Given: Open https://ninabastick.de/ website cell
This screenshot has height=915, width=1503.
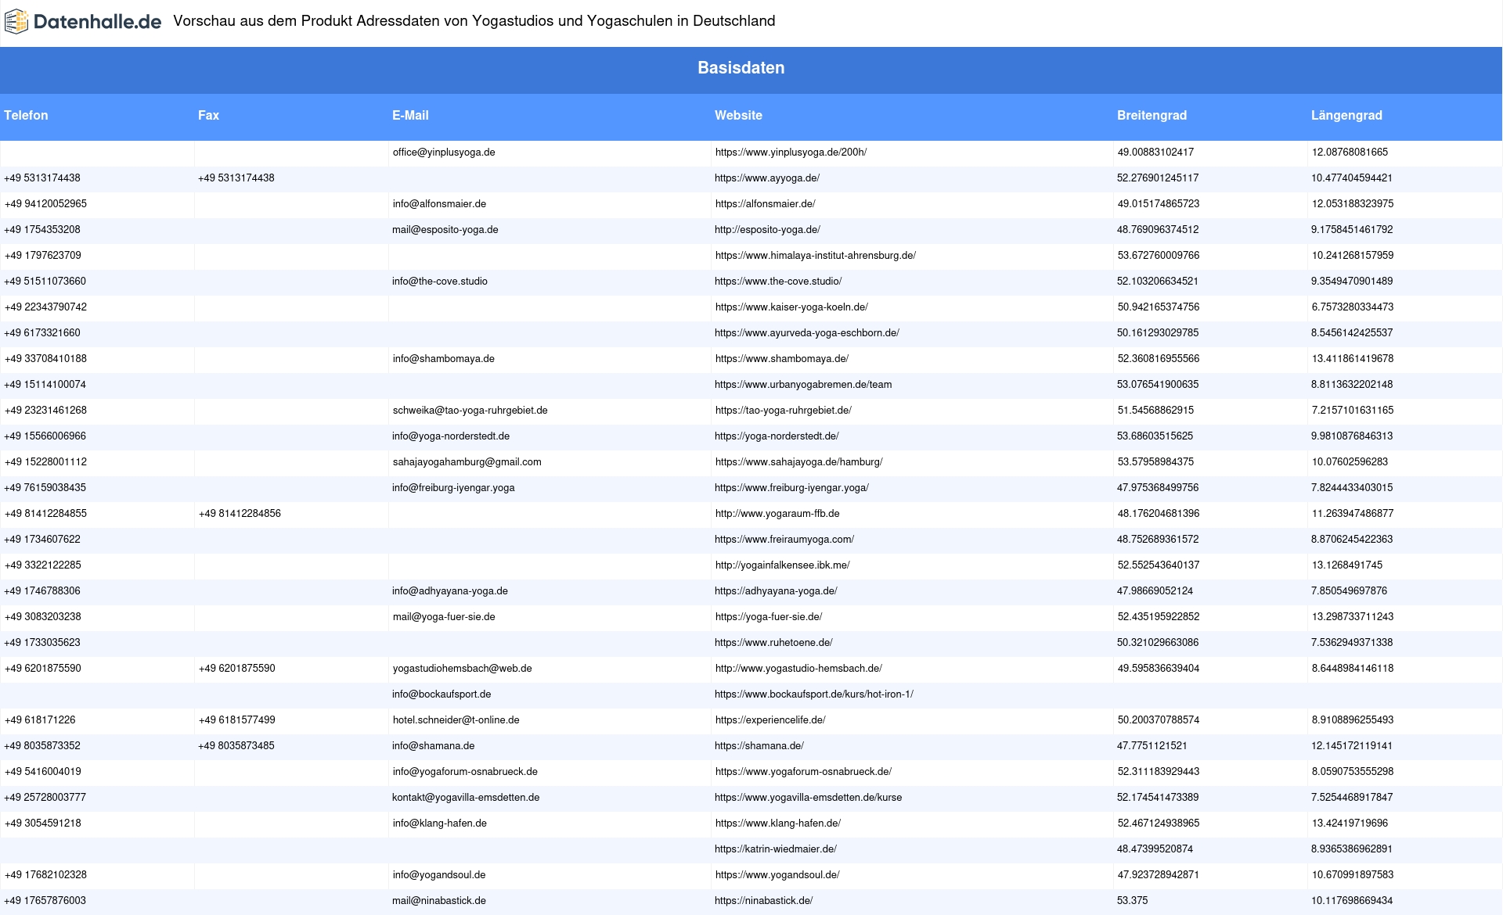Looking at the screenshot, I should pyautogui.click(x=764, y=901).
